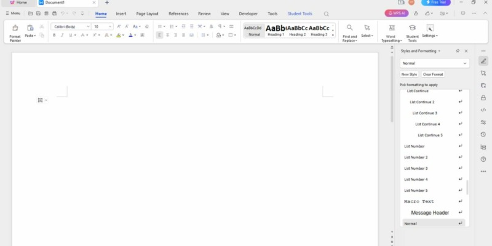Align text right
492x246 pixels.
tap(175, 35)
